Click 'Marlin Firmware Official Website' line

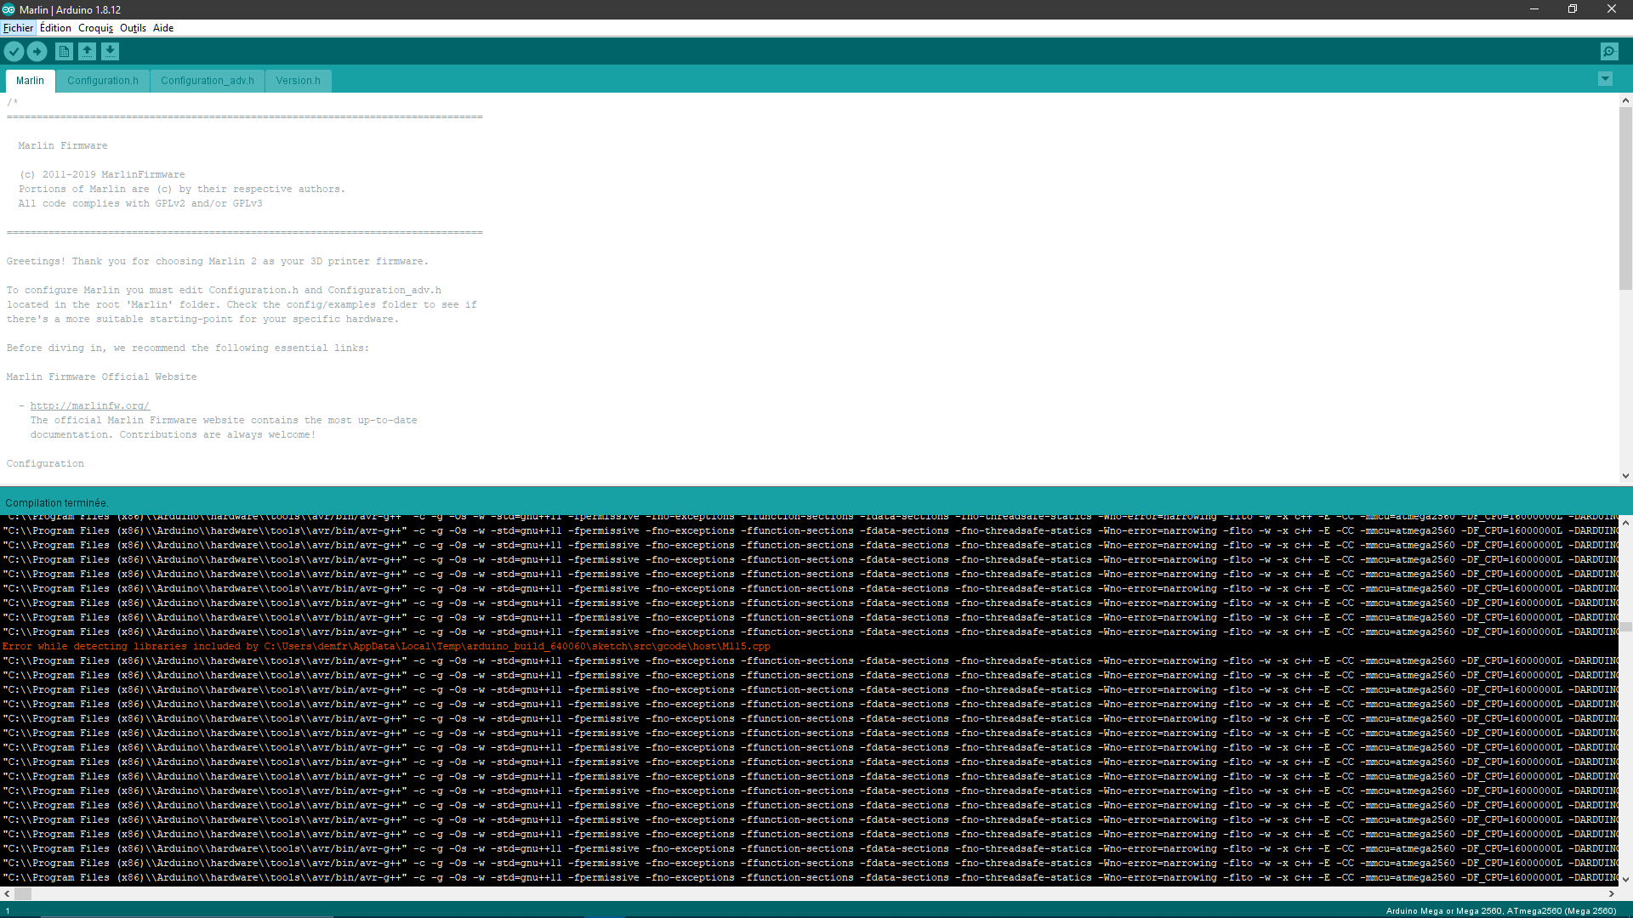coord(101,377)
